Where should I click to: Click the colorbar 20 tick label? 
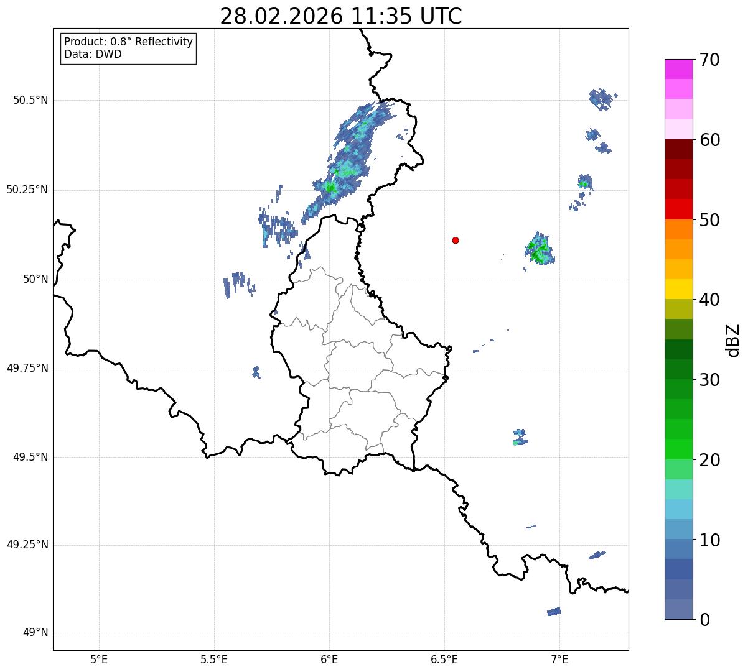click(x=709, y=460)
